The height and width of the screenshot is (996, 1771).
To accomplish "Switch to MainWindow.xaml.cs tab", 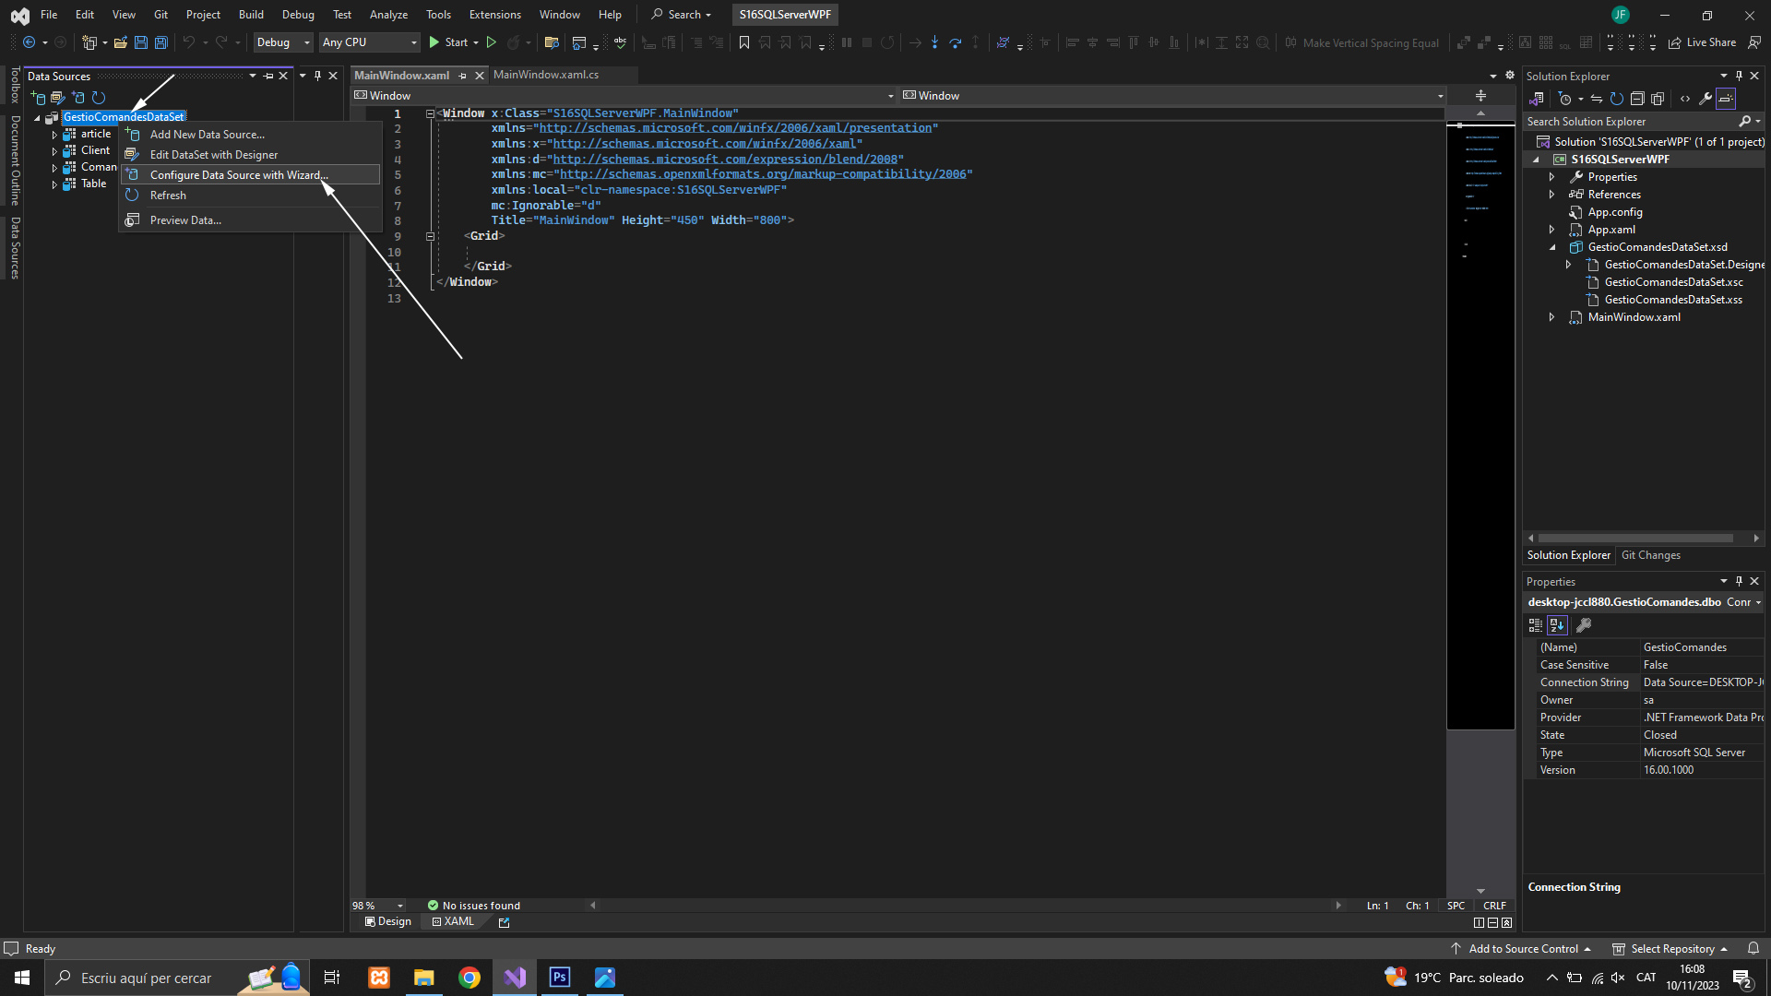I will pos(546,75).
